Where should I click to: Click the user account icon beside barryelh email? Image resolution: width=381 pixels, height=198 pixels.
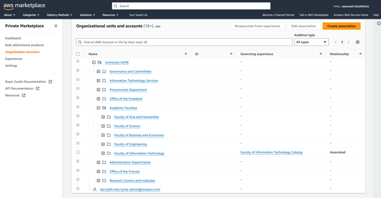95,189
